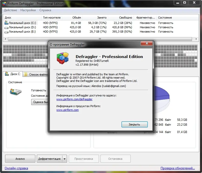Click the Local Disk D: drive icon

[x=6, y=27]
